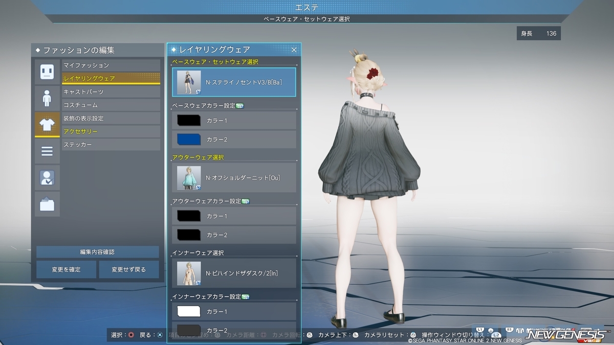Viewport: 614px width, 345px height.
Task: Select the レイヤリングウェア menu entry
Action: point(111,79)
